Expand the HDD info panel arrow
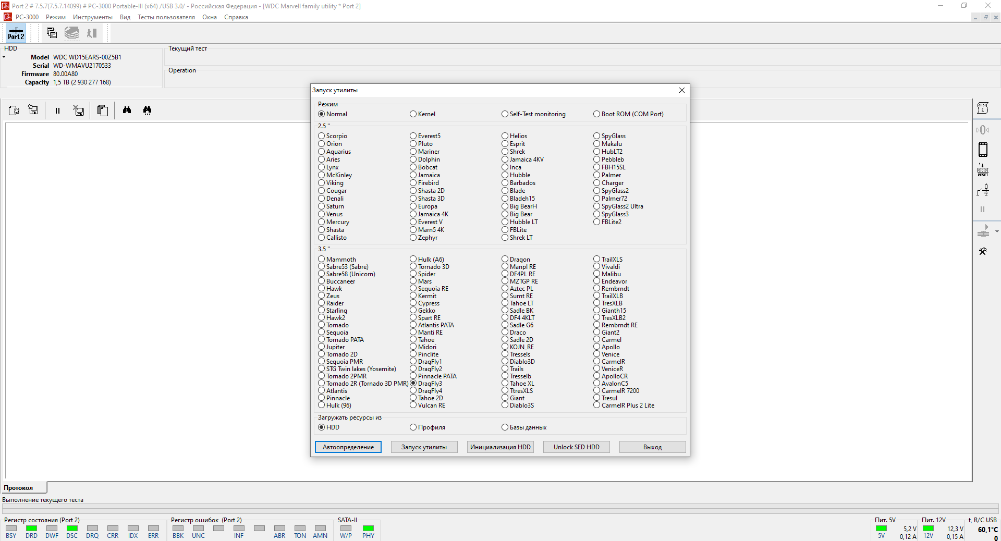 4,57
